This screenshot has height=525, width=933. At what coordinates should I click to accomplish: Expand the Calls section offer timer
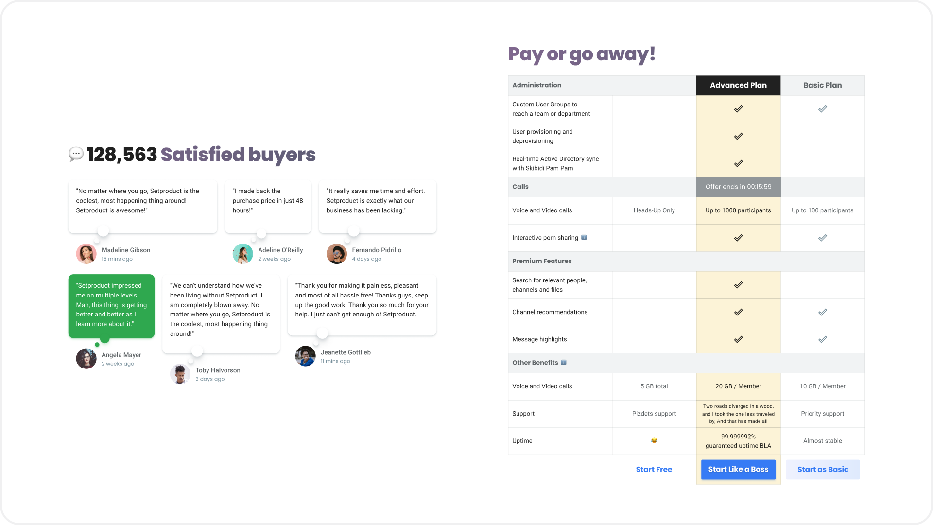coord(738,187)
